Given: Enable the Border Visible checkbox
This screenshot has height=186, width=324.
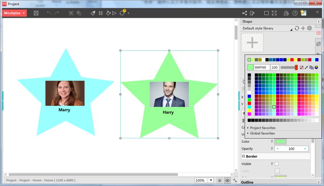Looking at the screenshot, I should [277, 164].
